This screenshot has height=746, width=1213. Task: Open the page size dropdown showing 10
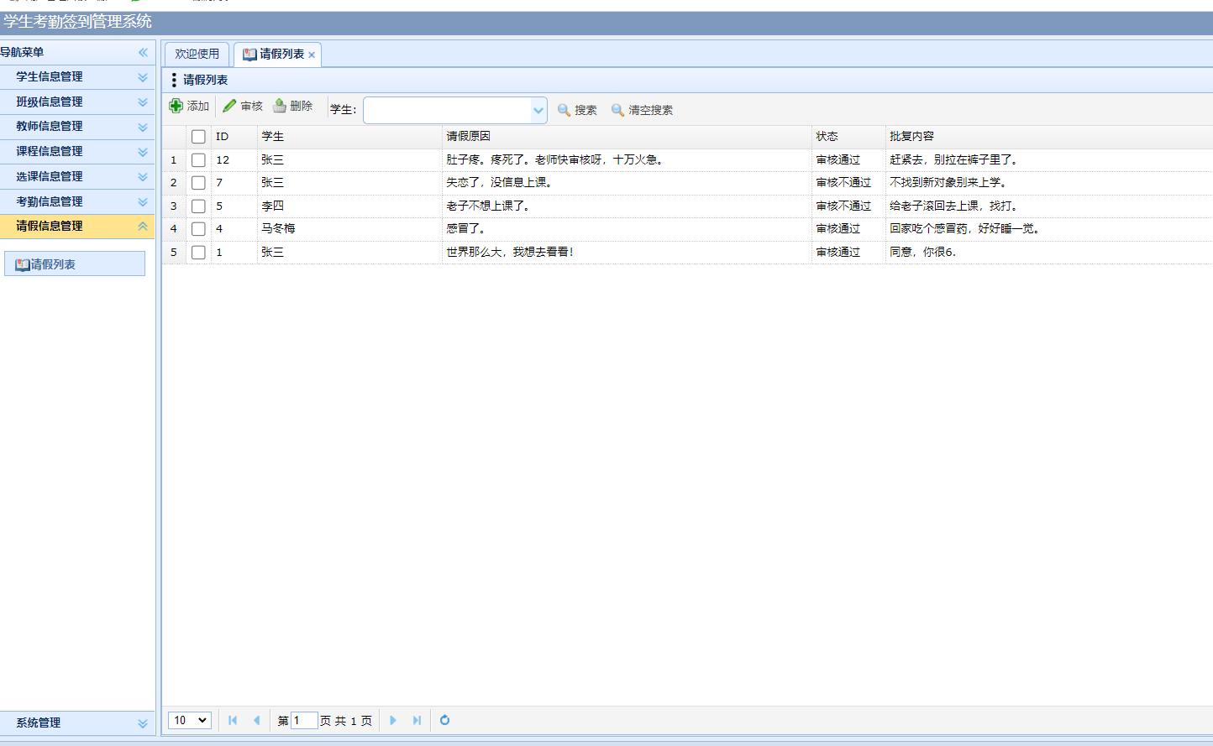pyautogui.click(x=190, y=720)
